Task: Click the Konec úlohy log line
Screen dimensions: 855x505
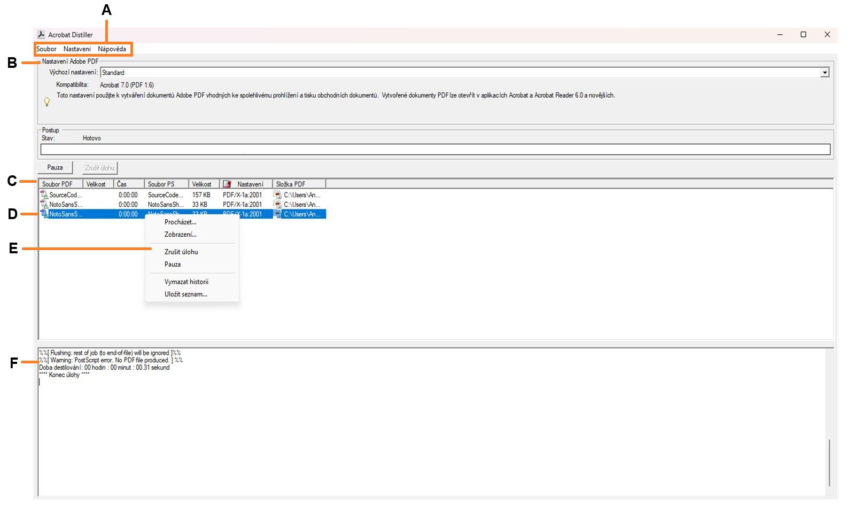Action: [64, 375]
